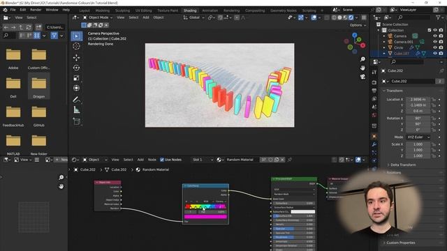Select the Transform tool

pos(76,88)
